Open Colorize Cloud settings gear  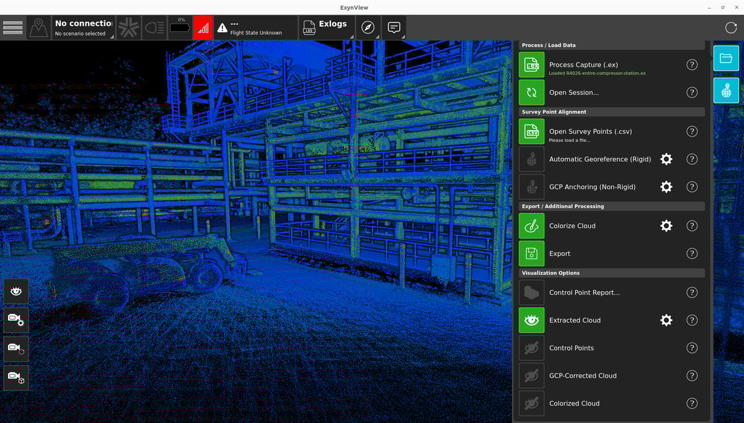[666, 226]
